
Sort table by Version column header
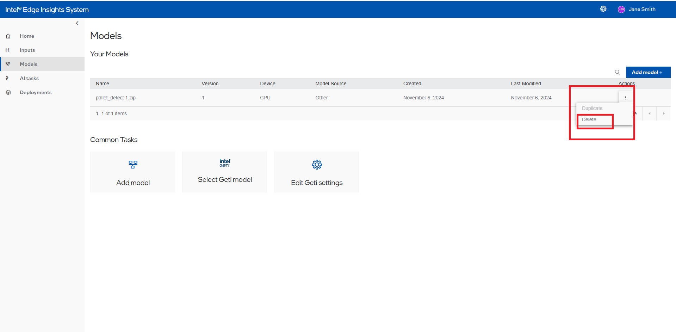(210, 84)
